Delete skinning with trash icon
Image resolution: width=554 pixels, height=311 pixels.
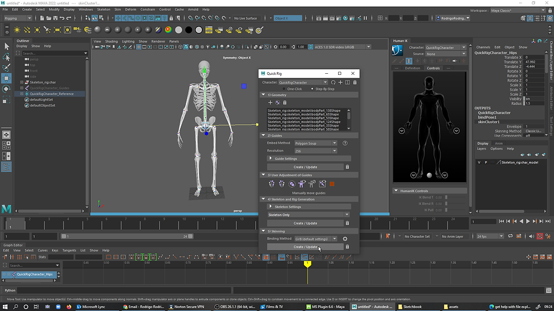(347, 247)
